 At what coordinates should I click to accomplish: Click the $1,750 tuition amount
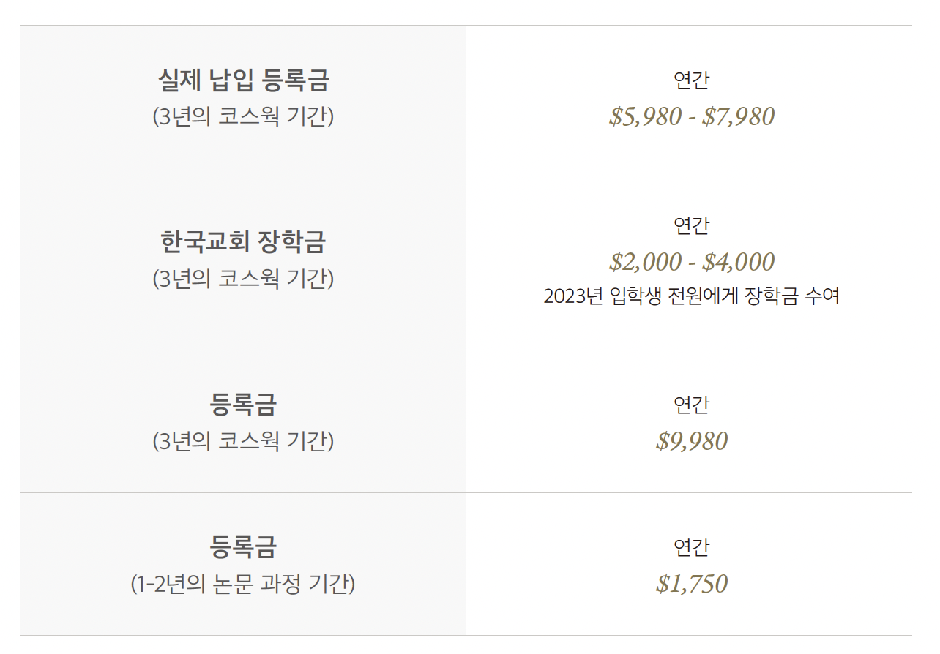coord(691,584)
